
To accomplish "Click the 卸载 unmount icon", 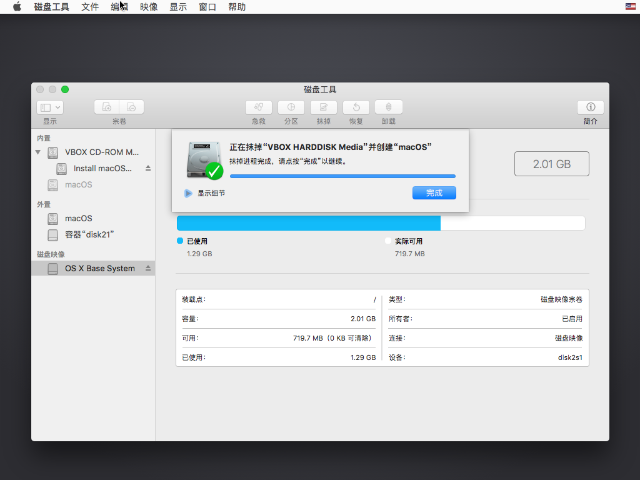I will (x=389, y=107).
